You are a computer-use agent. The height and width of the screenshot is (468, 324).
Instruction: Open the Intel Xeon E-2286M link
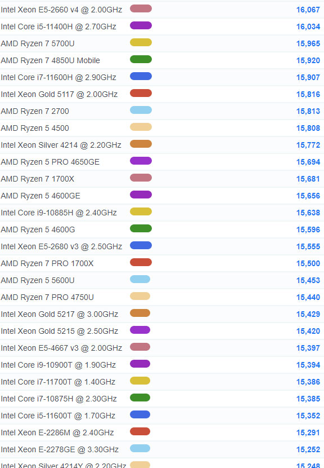pyautogui.click(x=57, y=433)
